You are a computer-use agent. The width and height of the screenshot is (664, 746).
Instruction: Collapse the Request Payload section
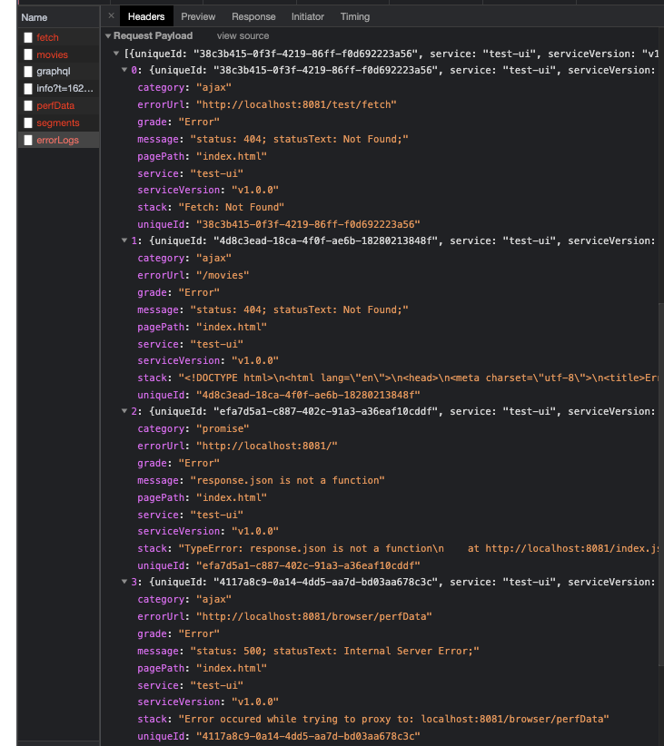[x=108, y=35]
